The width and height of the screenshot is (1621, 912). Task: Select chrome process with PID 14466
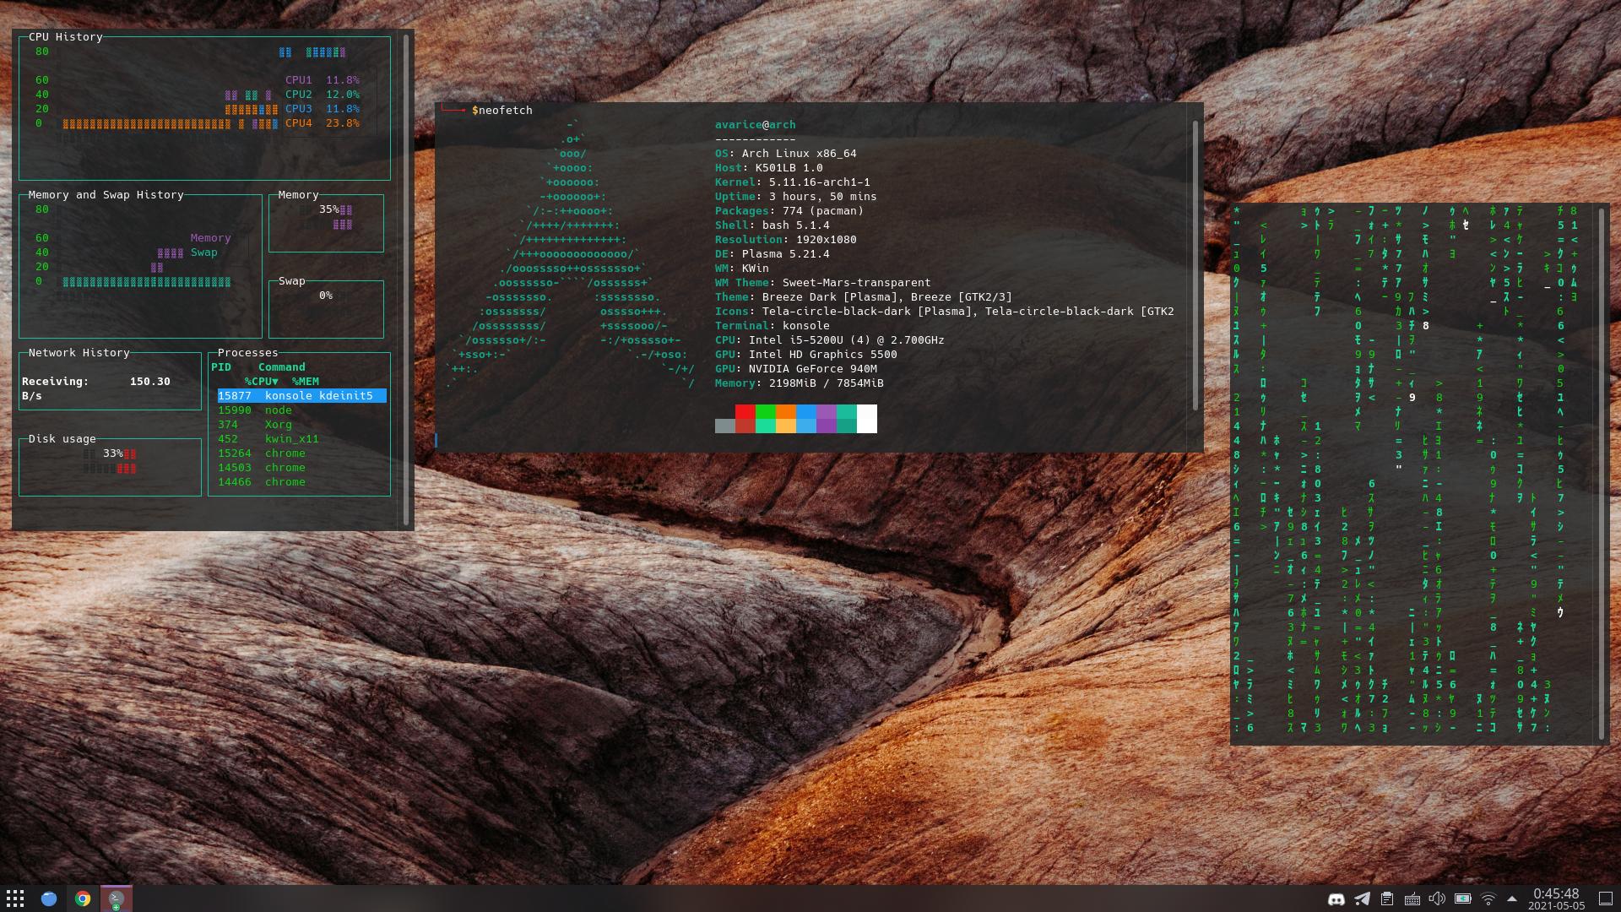302,482
